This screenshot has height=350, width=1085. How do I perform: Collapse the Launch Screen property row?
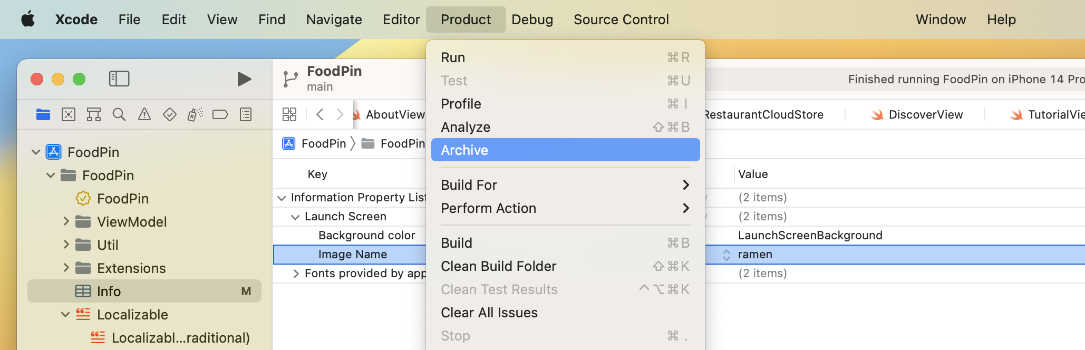296,216
